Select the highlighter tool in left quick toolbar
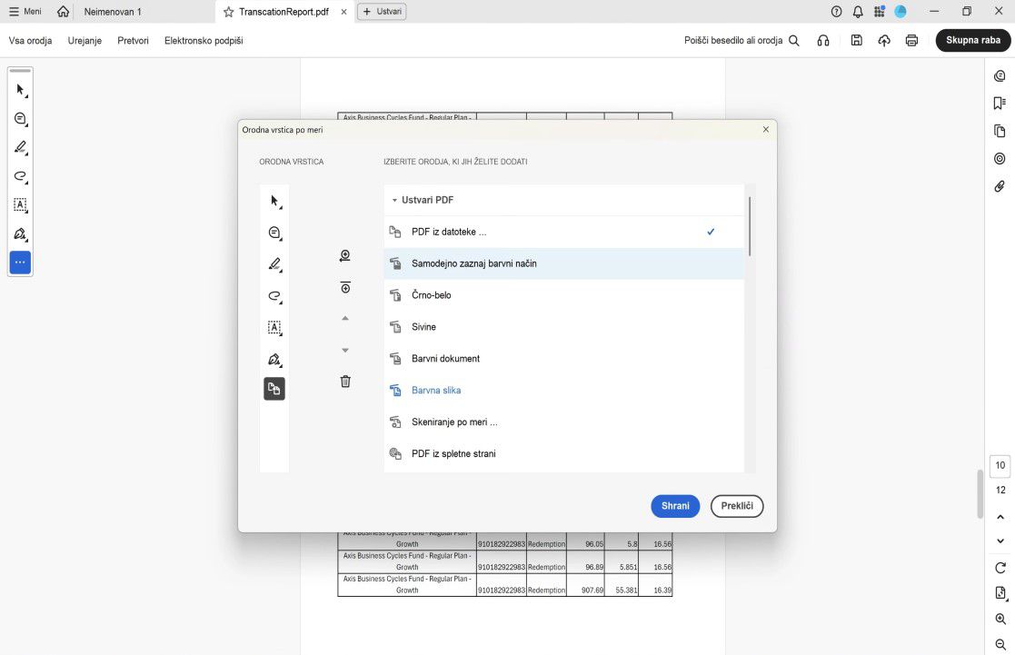The image size is (1015, 655). 20,147
